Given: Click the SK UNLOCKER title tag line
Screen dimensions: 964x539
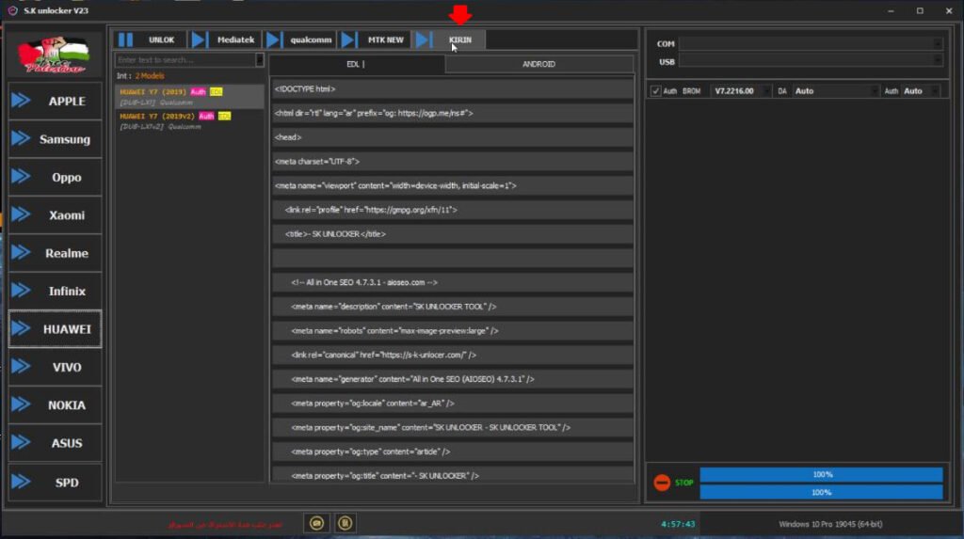Looking at the screenshot, I should [x=453, y=234].
